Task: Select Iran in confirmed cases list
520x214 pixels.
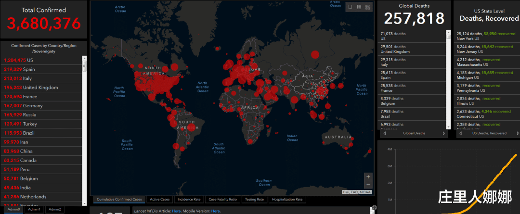Action: 41,142
